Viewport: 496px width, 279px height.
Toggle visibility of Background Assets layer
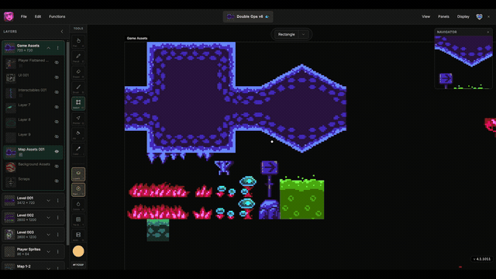click(57, 167)
